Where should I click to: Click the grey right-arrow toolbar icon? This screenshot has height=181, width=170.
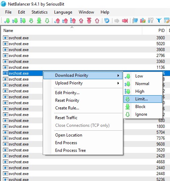click(117, 21)
